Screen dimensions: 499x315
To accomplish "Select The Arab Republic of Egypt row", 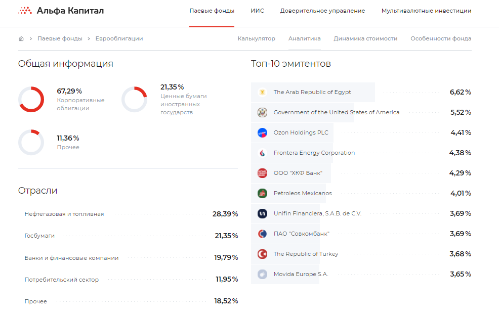I will [x=361, y=92].
